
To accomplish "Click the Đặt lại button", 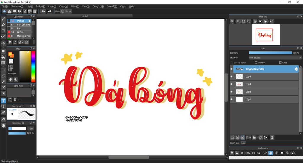I will click(x=66, y=11).
